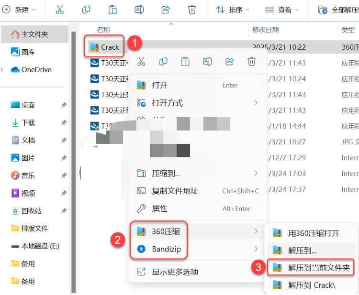359x295 pixels.
Task: Select 解压到当前文件夹 in the submenu
Action: click(311, 268)
